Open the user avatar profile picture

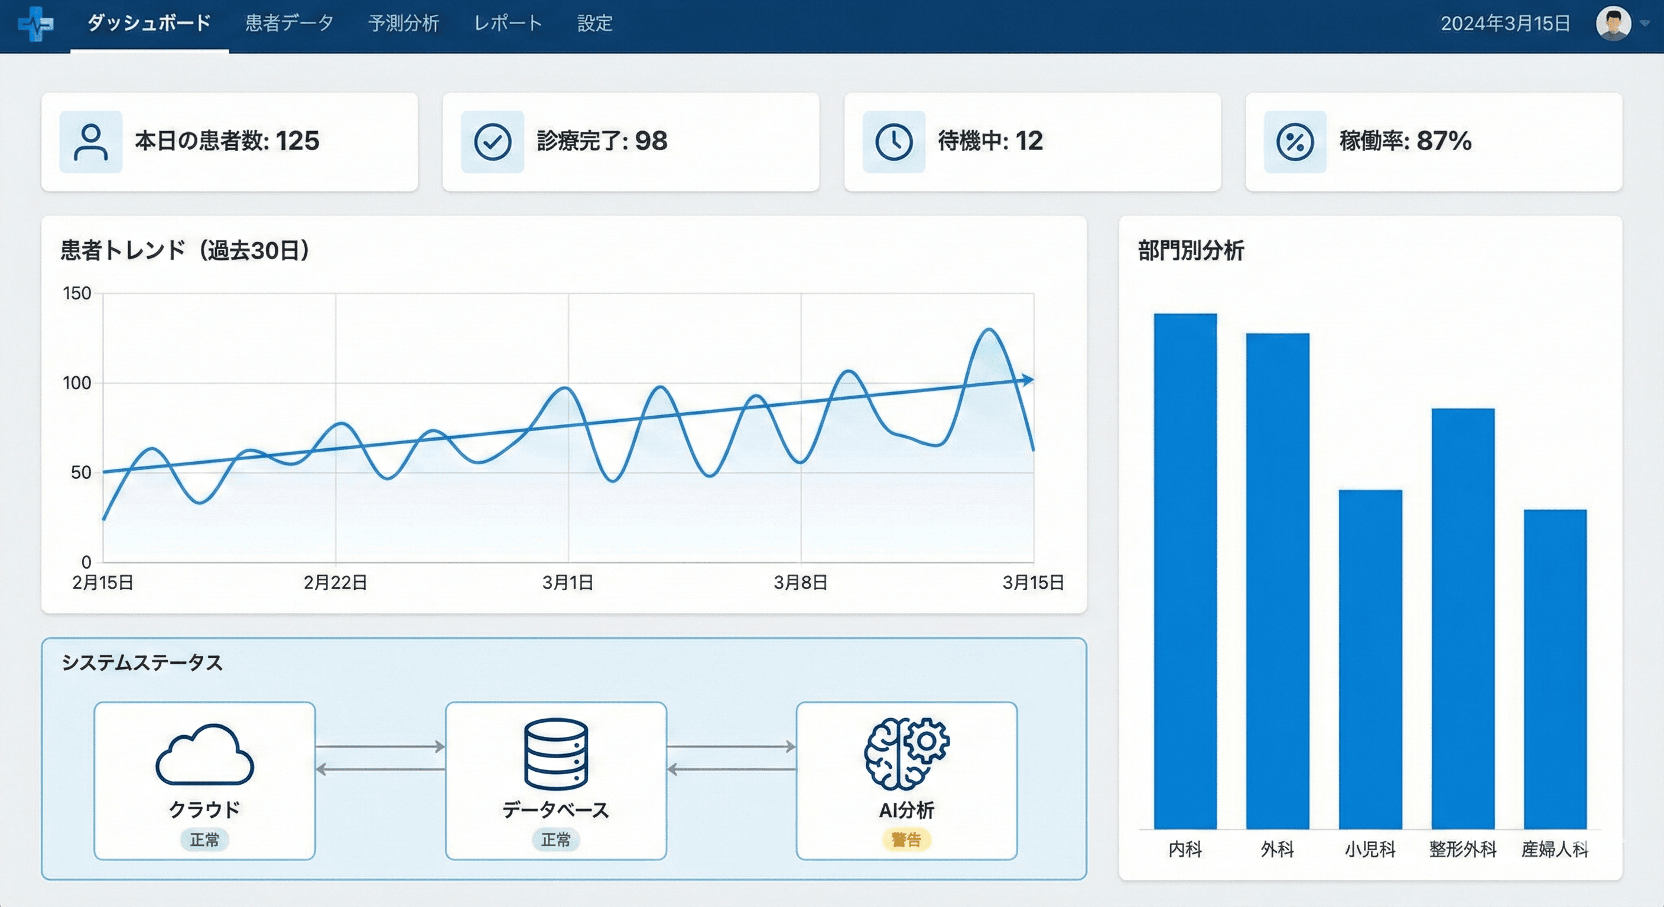click(1613, 24)
